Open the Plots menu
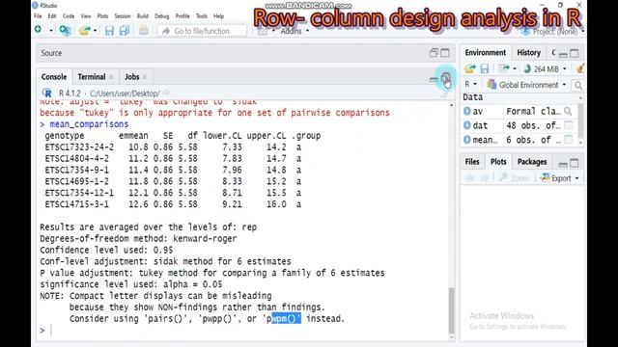Screen dimensions: 618x347 [x=102, y=16]
